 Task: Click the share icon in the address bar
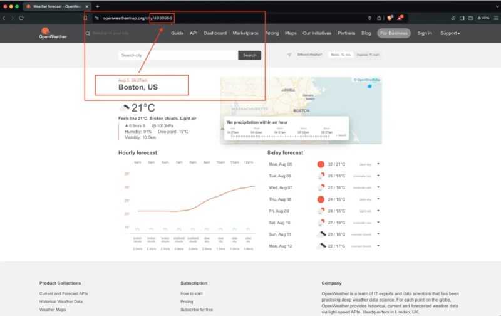(x=379, y=18)
